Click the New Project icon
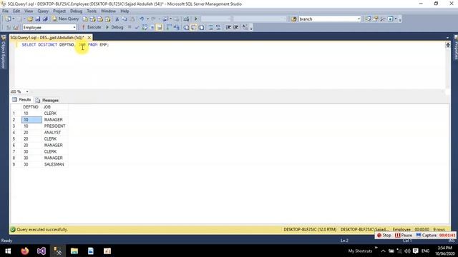Viewport: 458px width, 257px height. (x=8, y=19)
